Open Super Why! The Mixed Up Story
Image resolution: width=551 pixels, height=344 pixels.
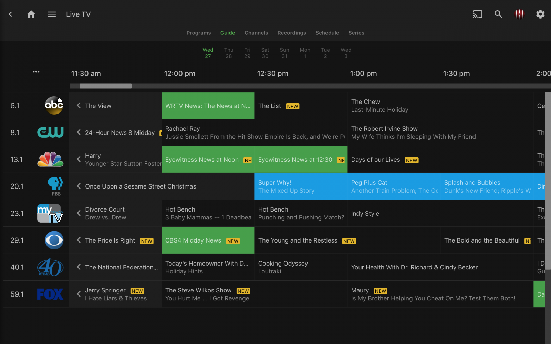[301, 186]
